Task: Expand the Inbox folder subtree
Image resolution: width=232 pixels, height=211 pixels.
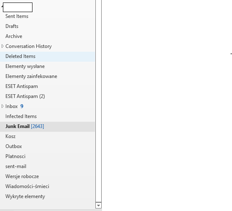Action: [x=2, y=106]
